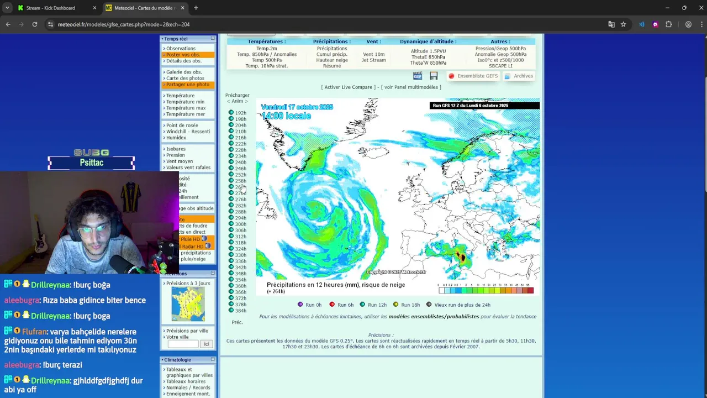
Task: Open SBCAPE LI link
Action: pyautogui.click(x=501, y=66)
